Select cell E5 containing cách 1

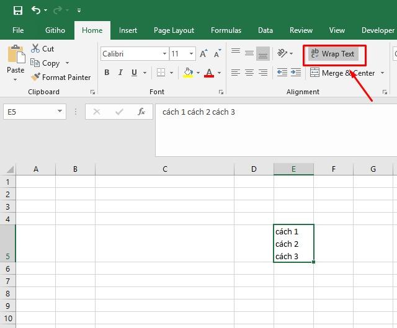click(293, 244)
